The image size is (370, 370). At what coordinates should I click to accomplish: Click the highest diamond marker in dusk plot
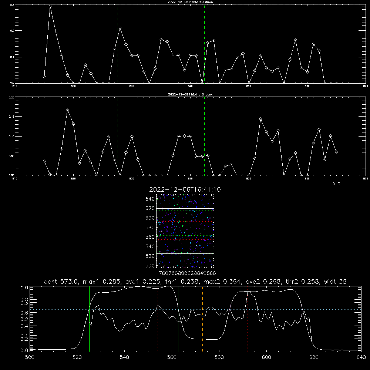[x=67, y=110]
